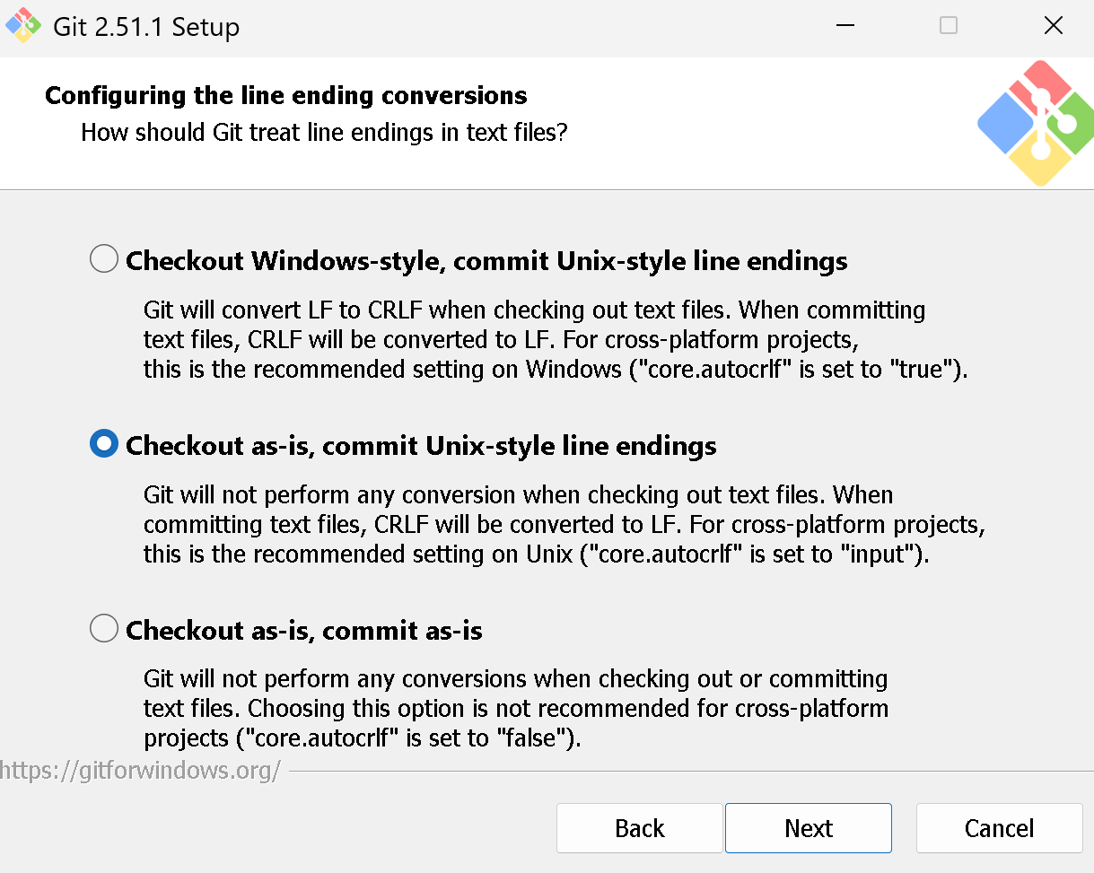Cancel the Git installation

(x=999, y=828)
